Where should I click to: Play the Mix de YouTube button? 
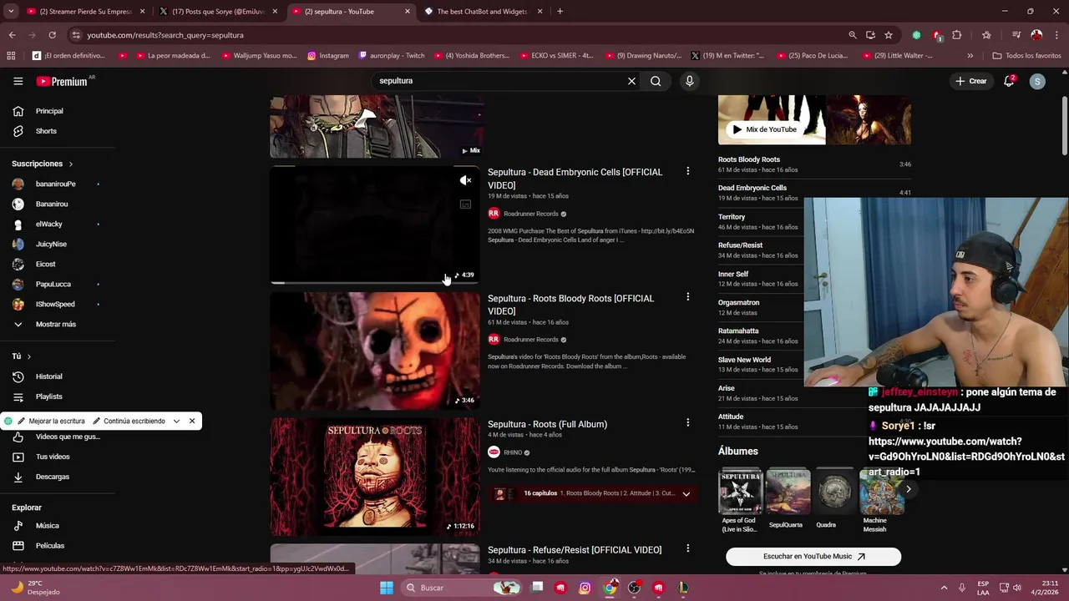tap(764, 129)
